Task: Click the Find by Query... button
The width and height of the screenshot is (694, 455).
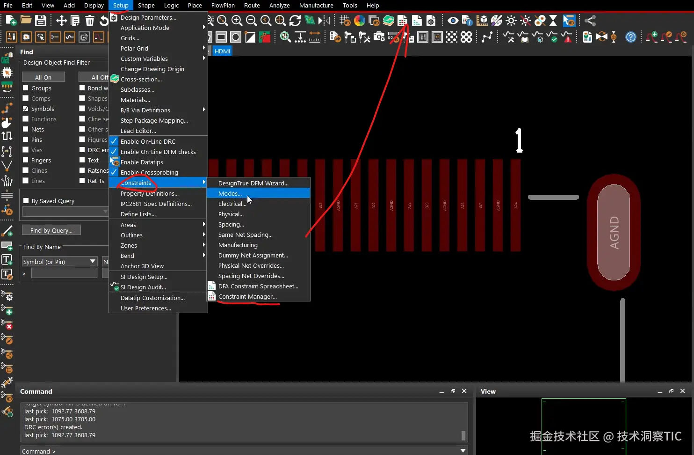Action: pyautogui.click(x=51, y=230)
